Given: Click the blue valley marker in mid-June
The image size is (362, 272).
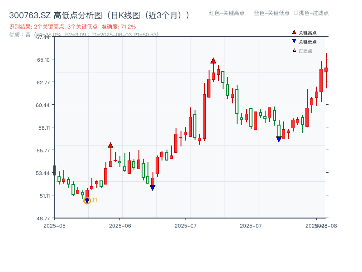Looking at the screenshot, I should point(152,187).
